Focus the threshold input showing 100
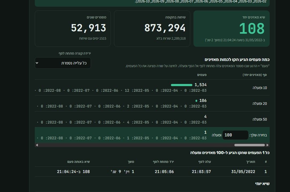Viewport: 290px width, 192px height. point(235,135)
